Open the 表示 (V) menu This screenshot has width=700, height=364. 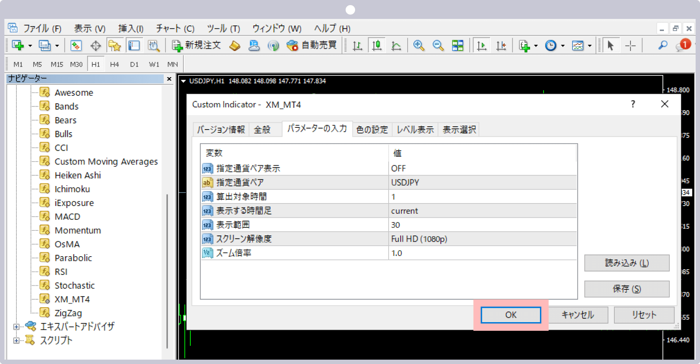(x=90, y=28)
